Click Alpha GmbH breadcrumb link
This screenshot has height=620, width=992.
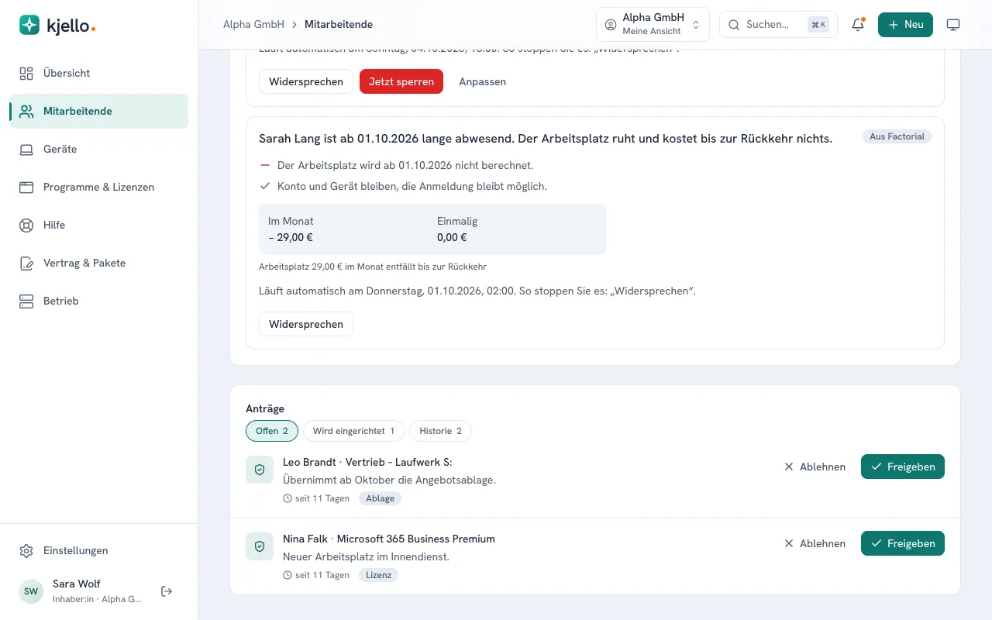(253, 25)
